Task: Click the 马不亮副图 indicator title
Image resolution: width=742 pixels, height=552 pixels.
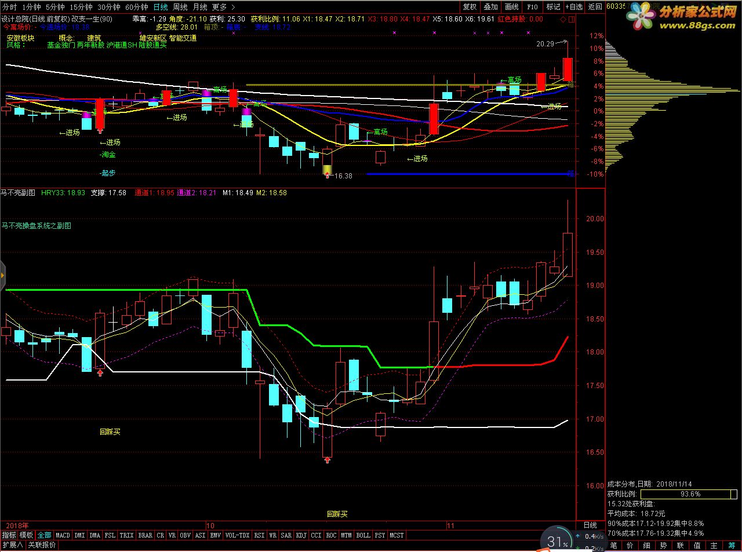Action: coord(18,193)
